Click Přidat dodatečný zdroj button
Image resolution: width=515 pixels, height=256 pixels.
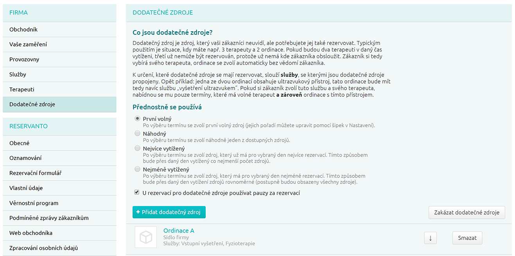169,212
